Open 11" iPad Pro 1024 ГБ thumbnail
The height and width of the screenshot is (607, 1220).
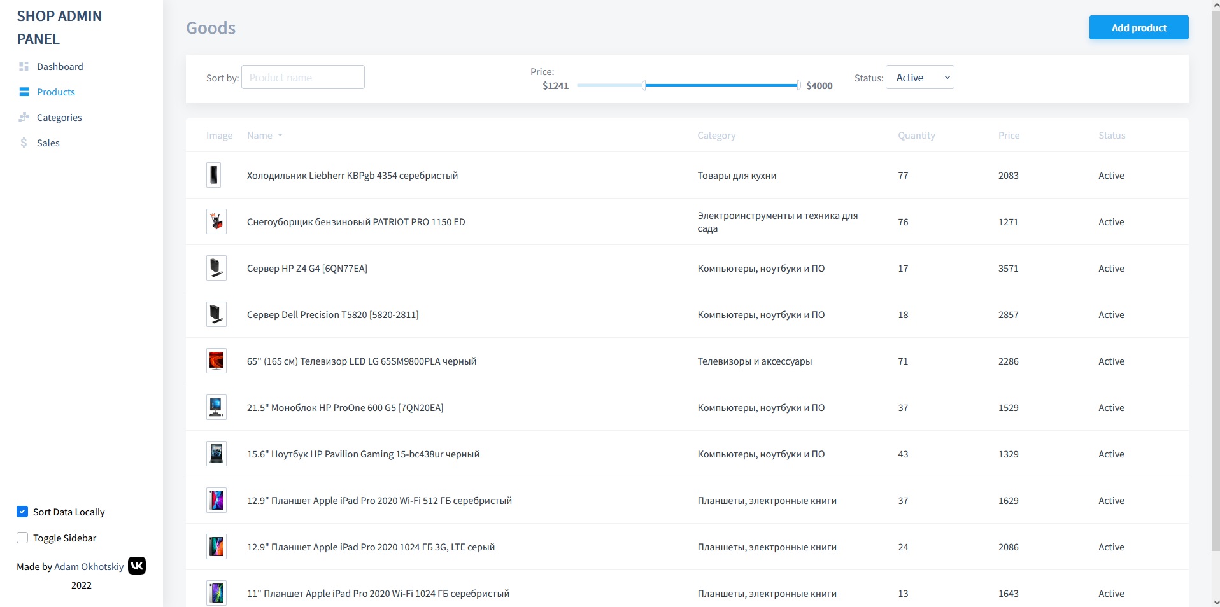[216, 593]
